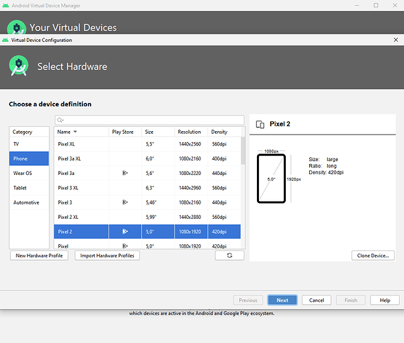
Task: Click the Play Store icon in Pixel 3a row
Action: [125, 173]
